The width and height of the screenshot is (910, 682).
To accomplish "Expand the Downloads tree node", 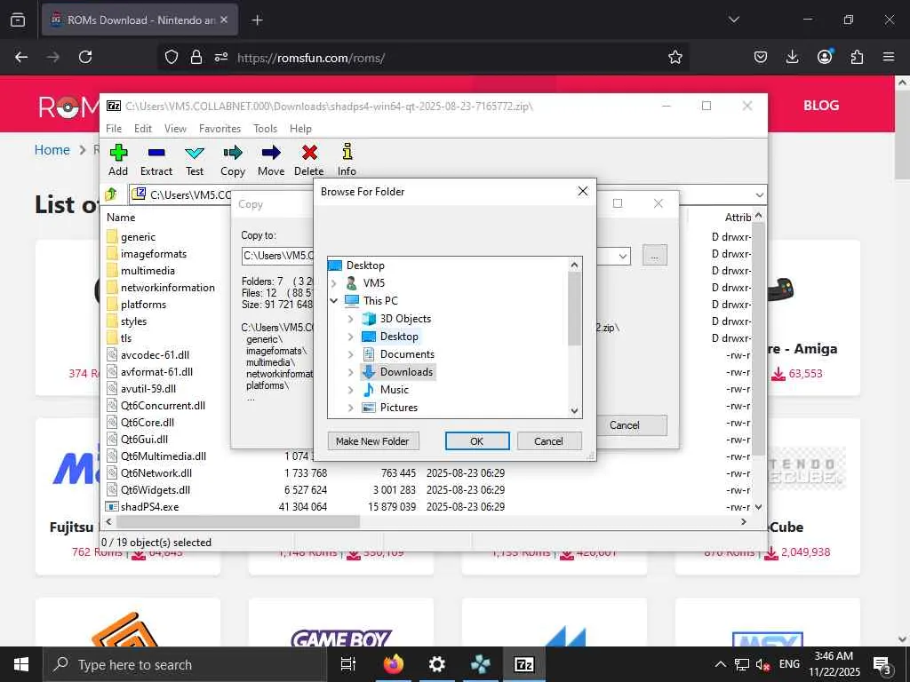I will tap(350, 372).
